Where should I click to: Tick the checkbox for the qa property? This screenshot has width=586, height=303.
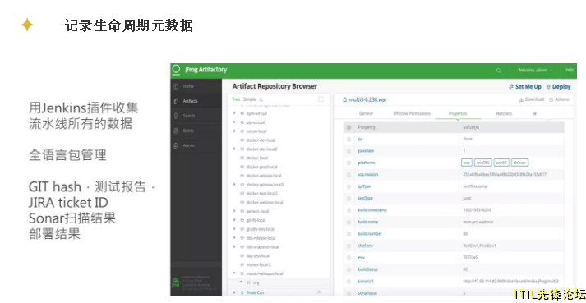coord(348,139)
